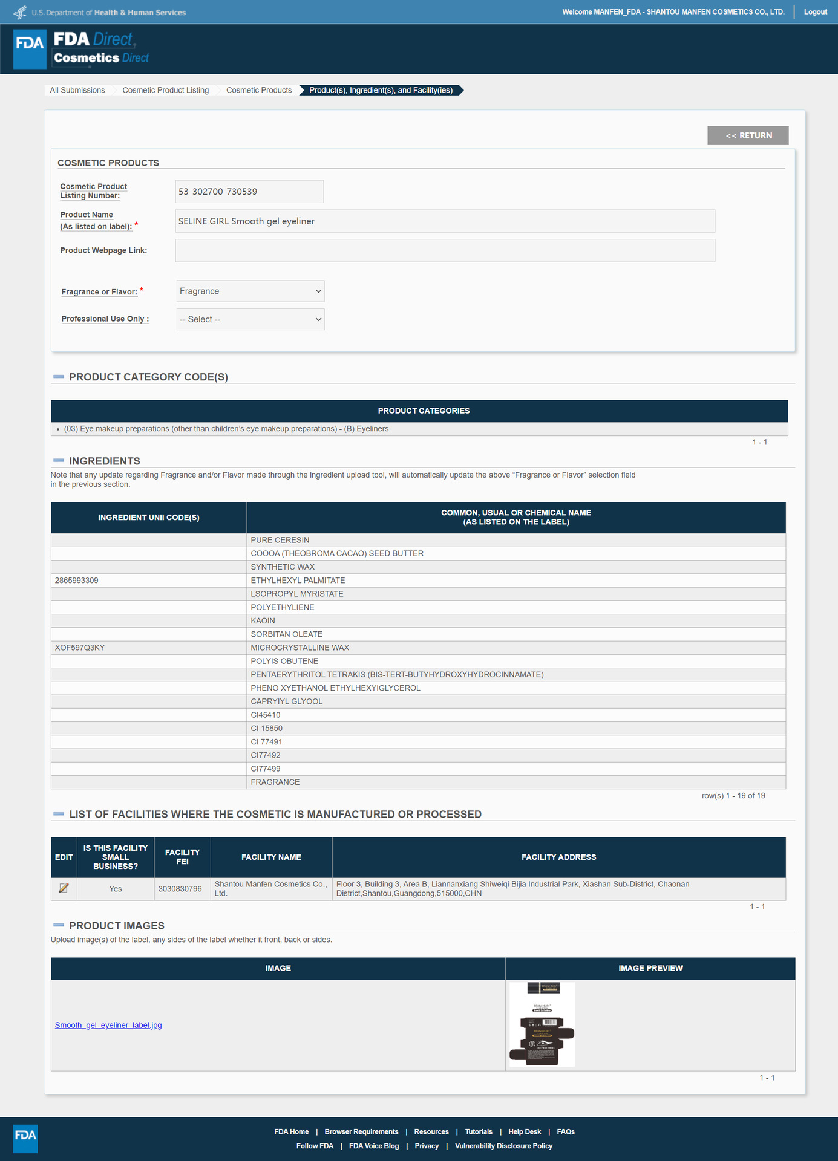838x1161 pixels.
Task: Click the Product Name input field
Action: coord(445,221)
